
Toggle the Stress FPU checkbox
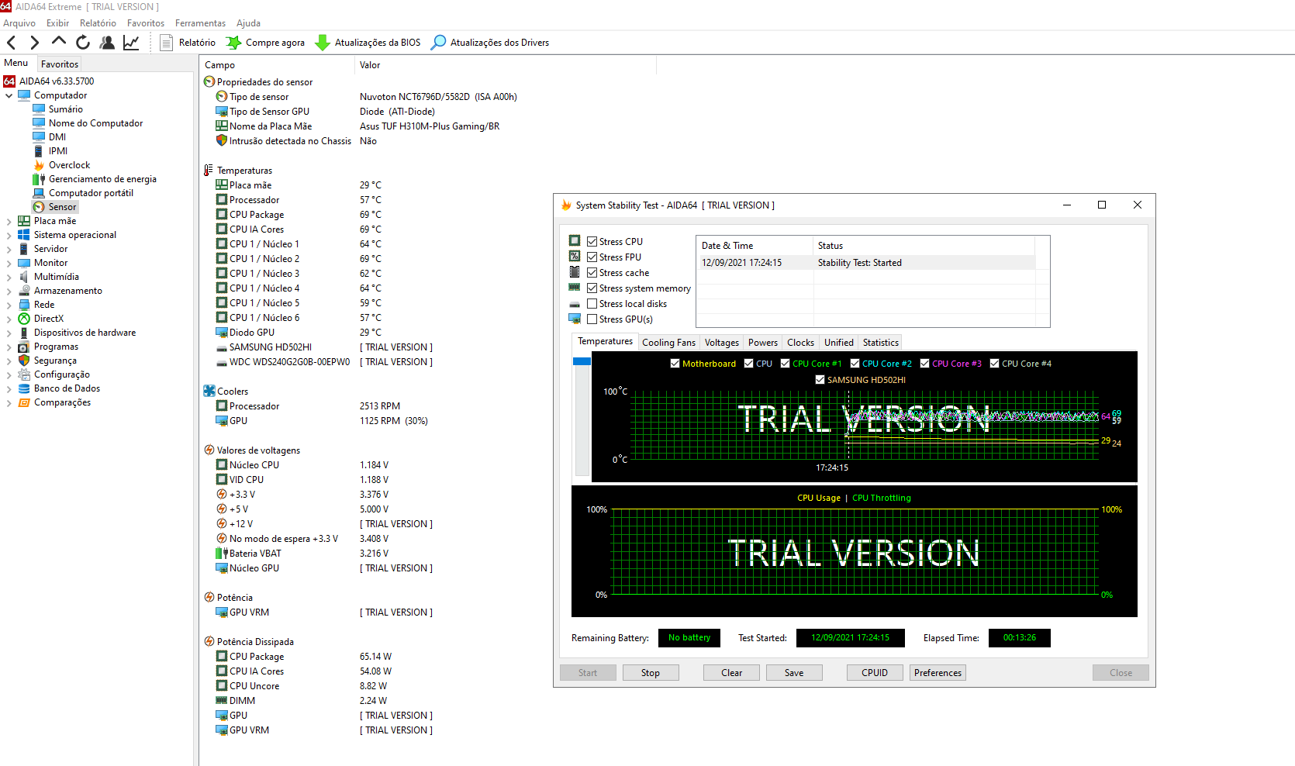tap(592, 257)
